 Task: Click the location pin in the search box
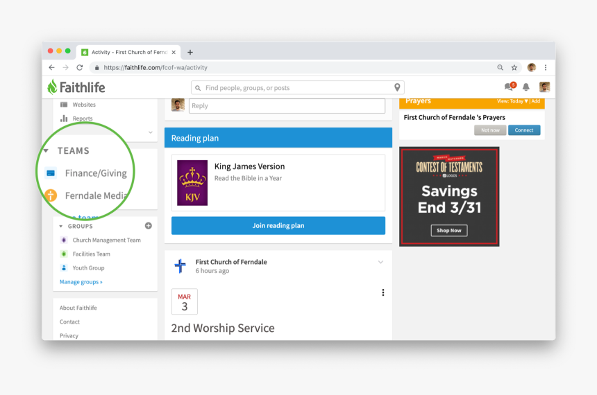coord(397,87)
